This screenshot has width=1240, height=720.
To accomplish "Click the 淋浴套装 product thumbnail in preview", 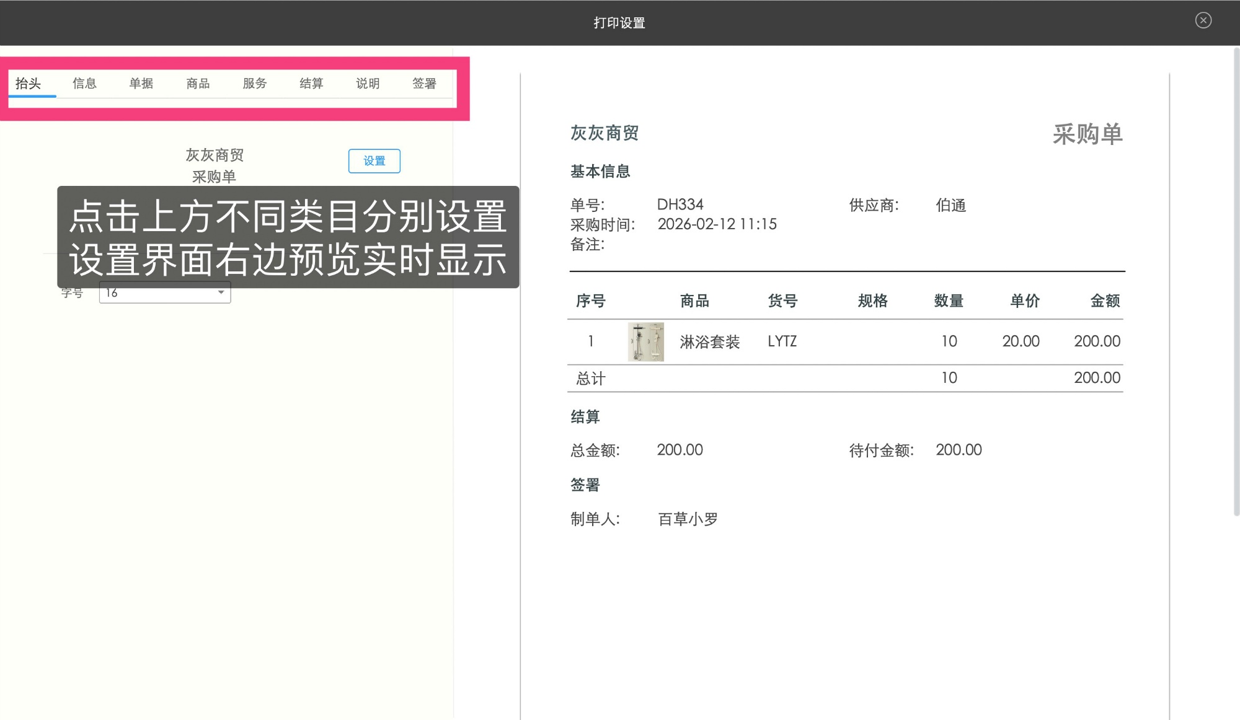I will click(x=645, y=341).
